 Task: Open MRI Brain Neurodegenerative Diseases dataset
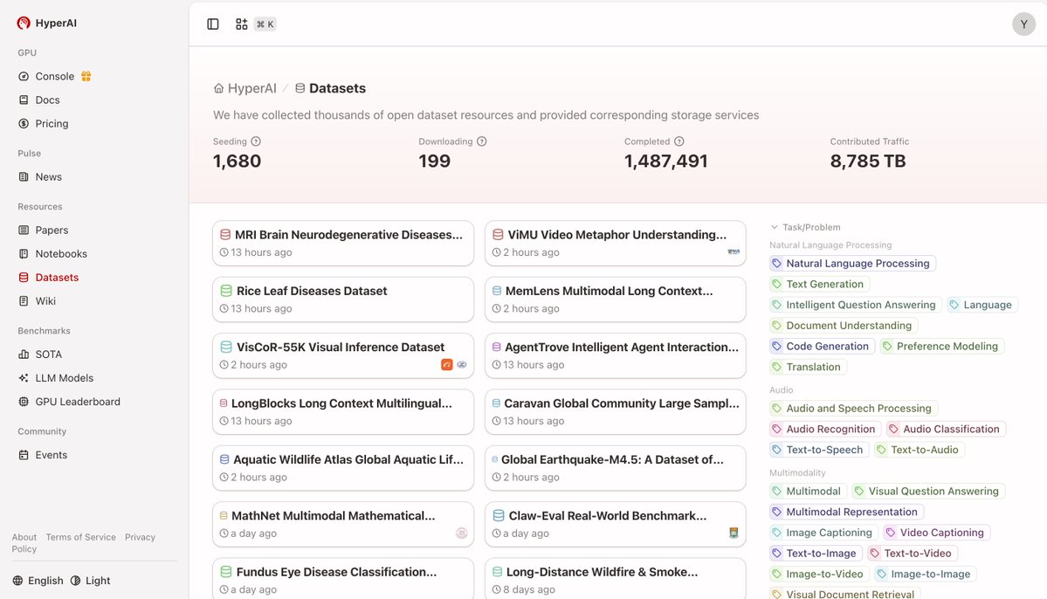pyautogui.click(x=343, y=243)
